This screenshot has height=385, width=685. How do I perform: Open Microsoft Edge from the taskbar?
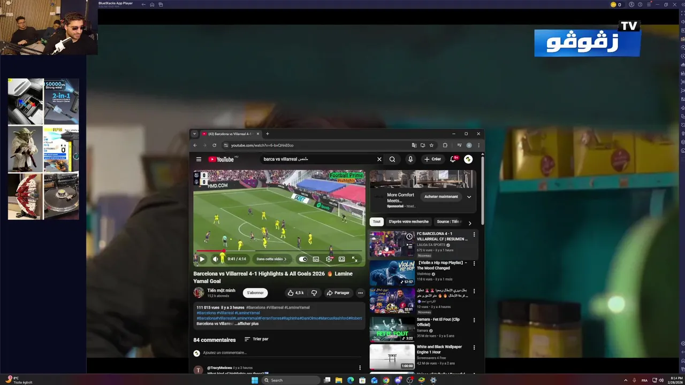(351, 380)
